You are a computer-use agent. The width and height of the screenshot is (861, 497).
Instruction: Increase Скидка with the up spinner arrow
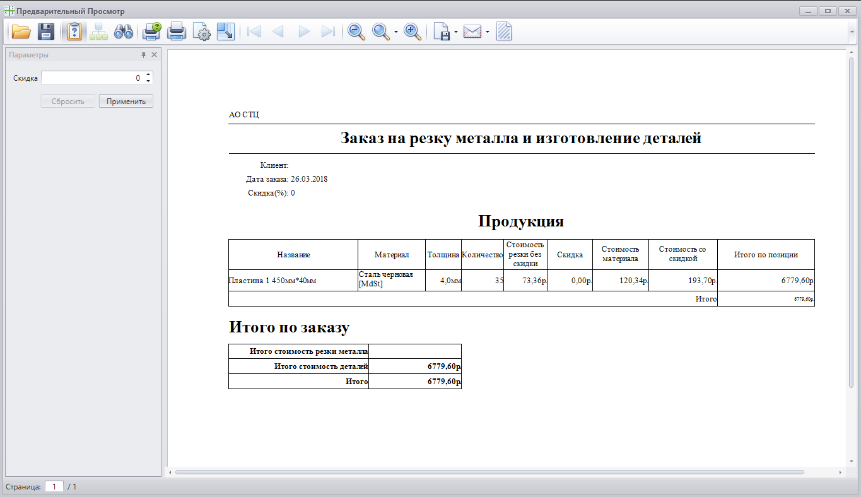click(148, 74)
